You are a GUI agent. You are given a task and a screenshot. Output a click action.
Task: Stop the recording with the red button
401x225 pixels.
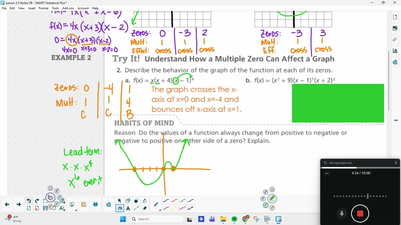click(360, 213)
